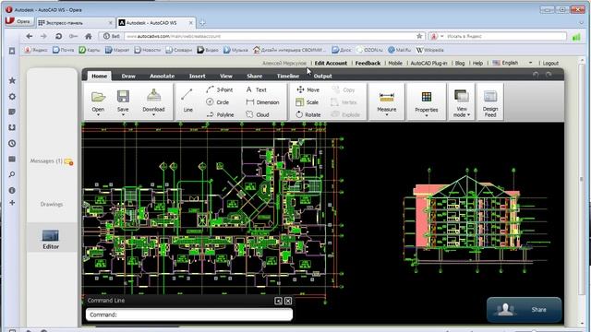Choose the 3-Point arc tool

pos(220,89)
